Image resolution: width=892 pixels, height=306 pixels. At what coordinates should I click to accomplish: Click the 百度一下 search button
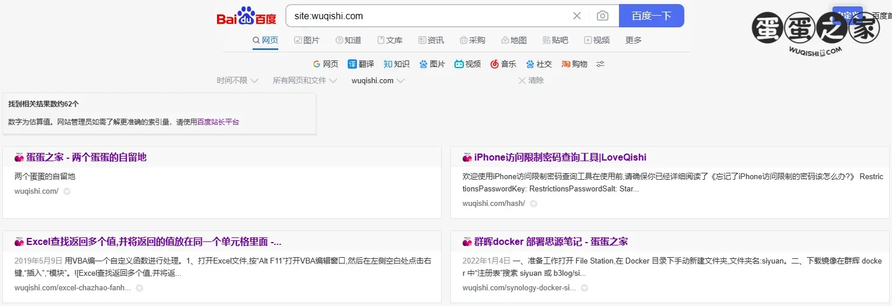pyautogui.click(x=652, y=16)
